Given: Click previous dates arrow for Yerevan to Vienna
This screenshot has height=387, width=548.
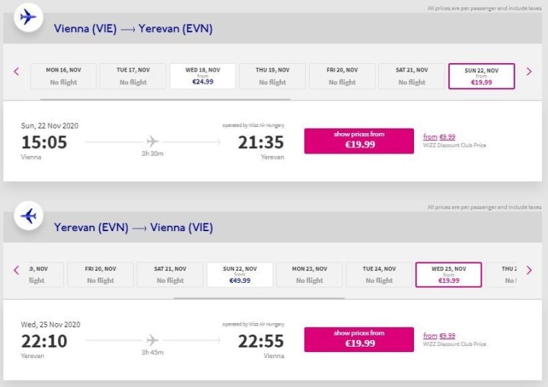Looking at the screenshot, I should [16, 271].
